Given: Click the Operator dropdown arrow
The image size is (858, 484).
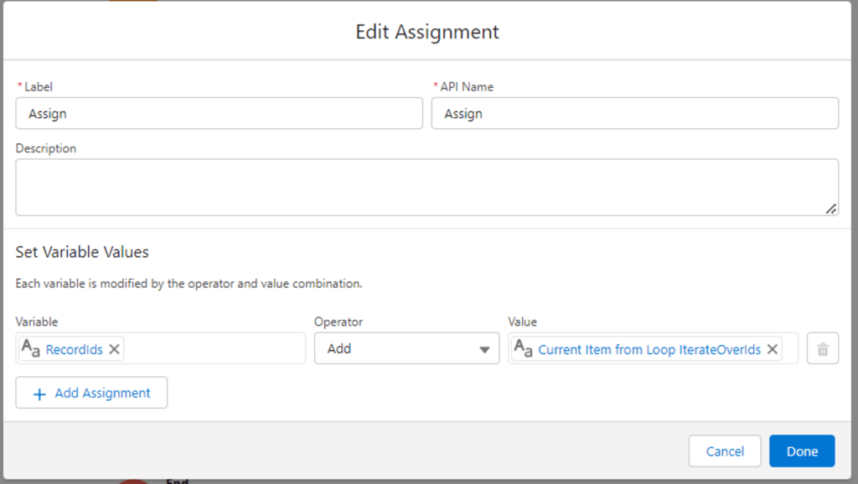Looking at the screenshot, I should pyautogui.click(x=484, y=349).
